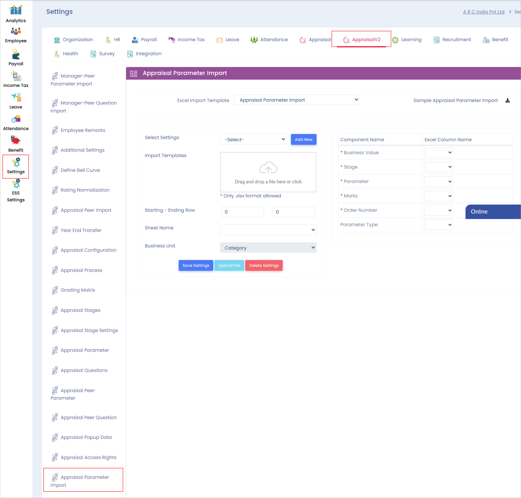Open the Sheet Name dropdown

(x=268, y=230)
